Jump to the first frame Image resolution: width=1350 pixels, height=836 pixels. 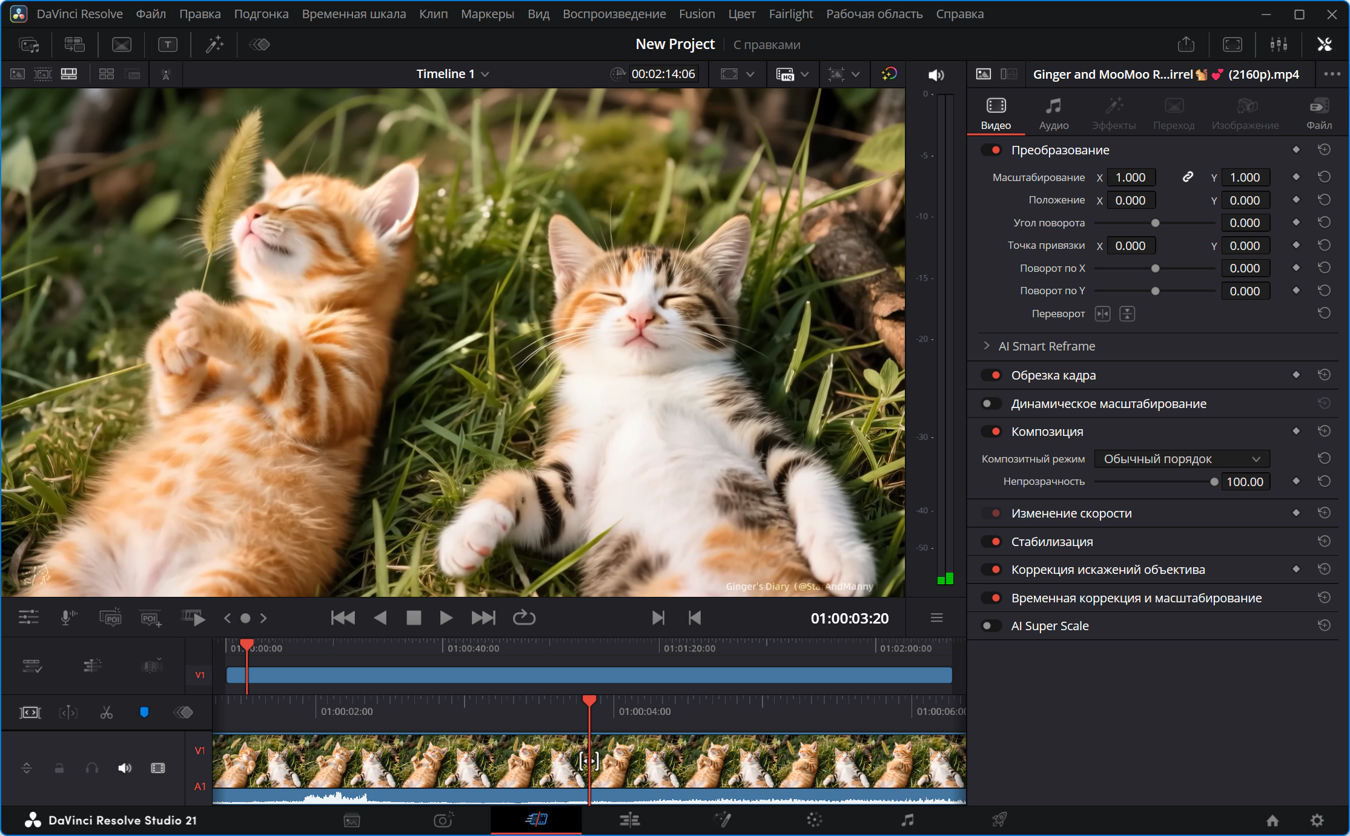tap(343, 618)
